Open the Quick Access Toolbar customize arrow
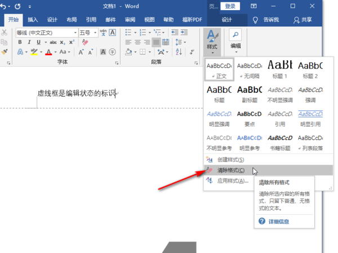Image resolution: width=338 pixels, height=253 pixels. (30, 7)
